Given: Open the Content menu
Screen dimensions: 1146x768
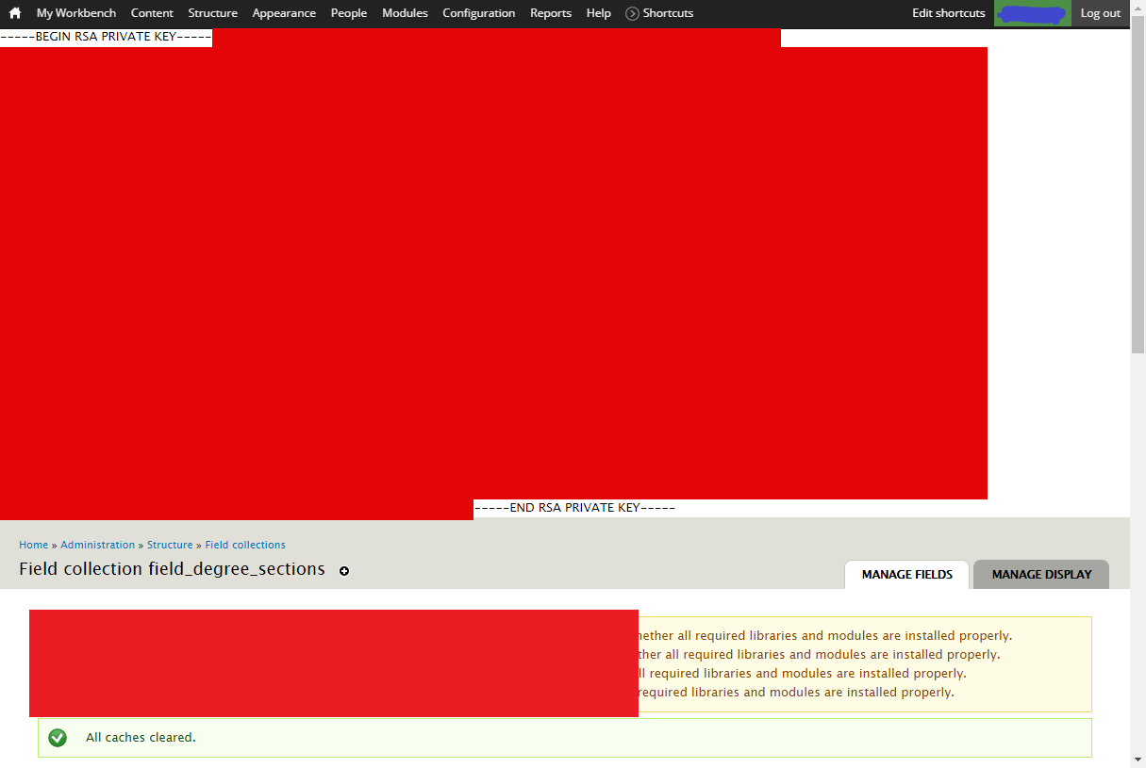Looking at the screenshot, I should (152, 13).
